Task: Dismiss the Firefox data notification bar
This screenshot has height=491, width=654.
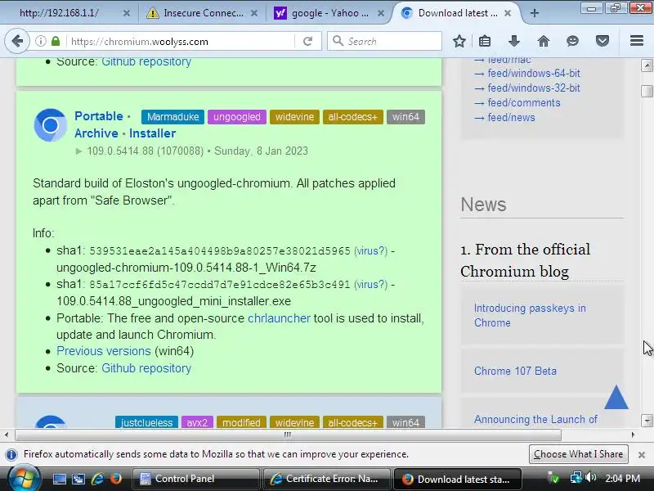Action: point(642,455)
